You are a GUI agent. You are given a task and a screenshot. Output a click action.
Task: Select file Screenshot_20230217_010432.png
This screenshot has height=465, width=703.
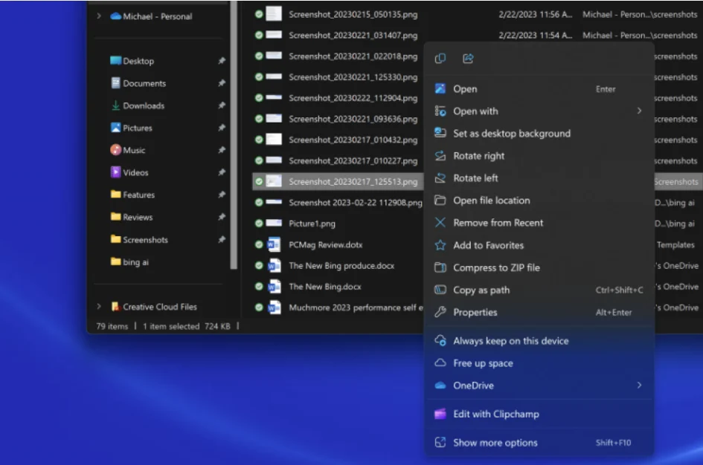(x=353, y=140)
